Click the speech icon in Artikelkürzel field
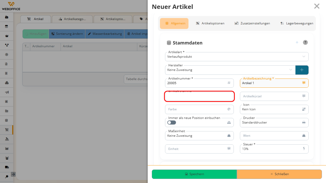 click(304, 96)
